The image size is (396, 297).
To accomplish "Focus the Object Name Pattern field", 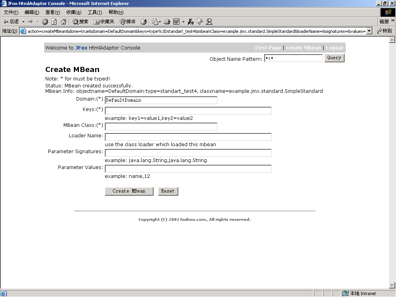I will 293,58.
